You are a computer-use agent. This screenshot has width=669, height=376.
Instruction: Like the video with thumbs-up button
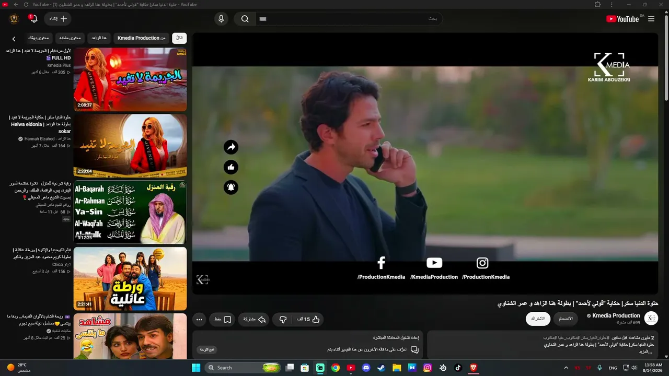(x=308, y=319)
